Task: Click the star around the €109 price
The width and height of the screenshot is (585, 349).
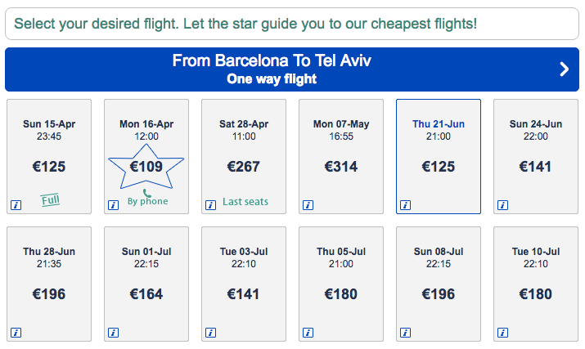Action: [x=146, y=167]
